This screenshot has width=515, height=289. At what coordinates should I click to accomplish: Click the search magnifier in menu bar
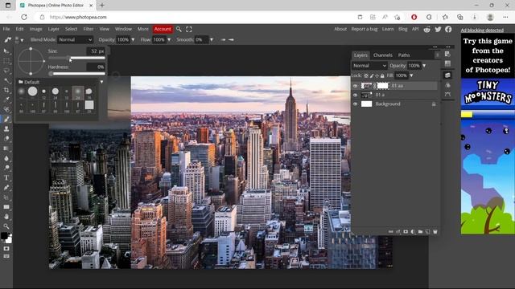click(179, 29)
